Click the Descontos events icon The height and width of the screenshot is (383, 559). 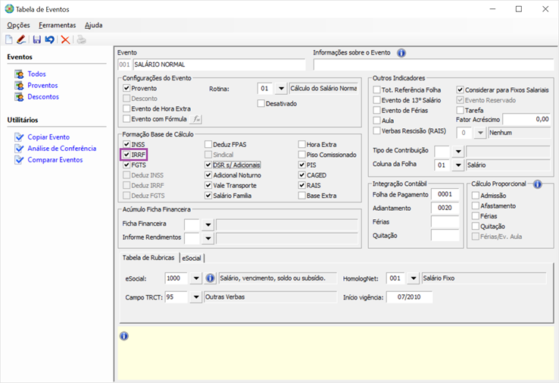pyautogui.click(x=19, y=97)
